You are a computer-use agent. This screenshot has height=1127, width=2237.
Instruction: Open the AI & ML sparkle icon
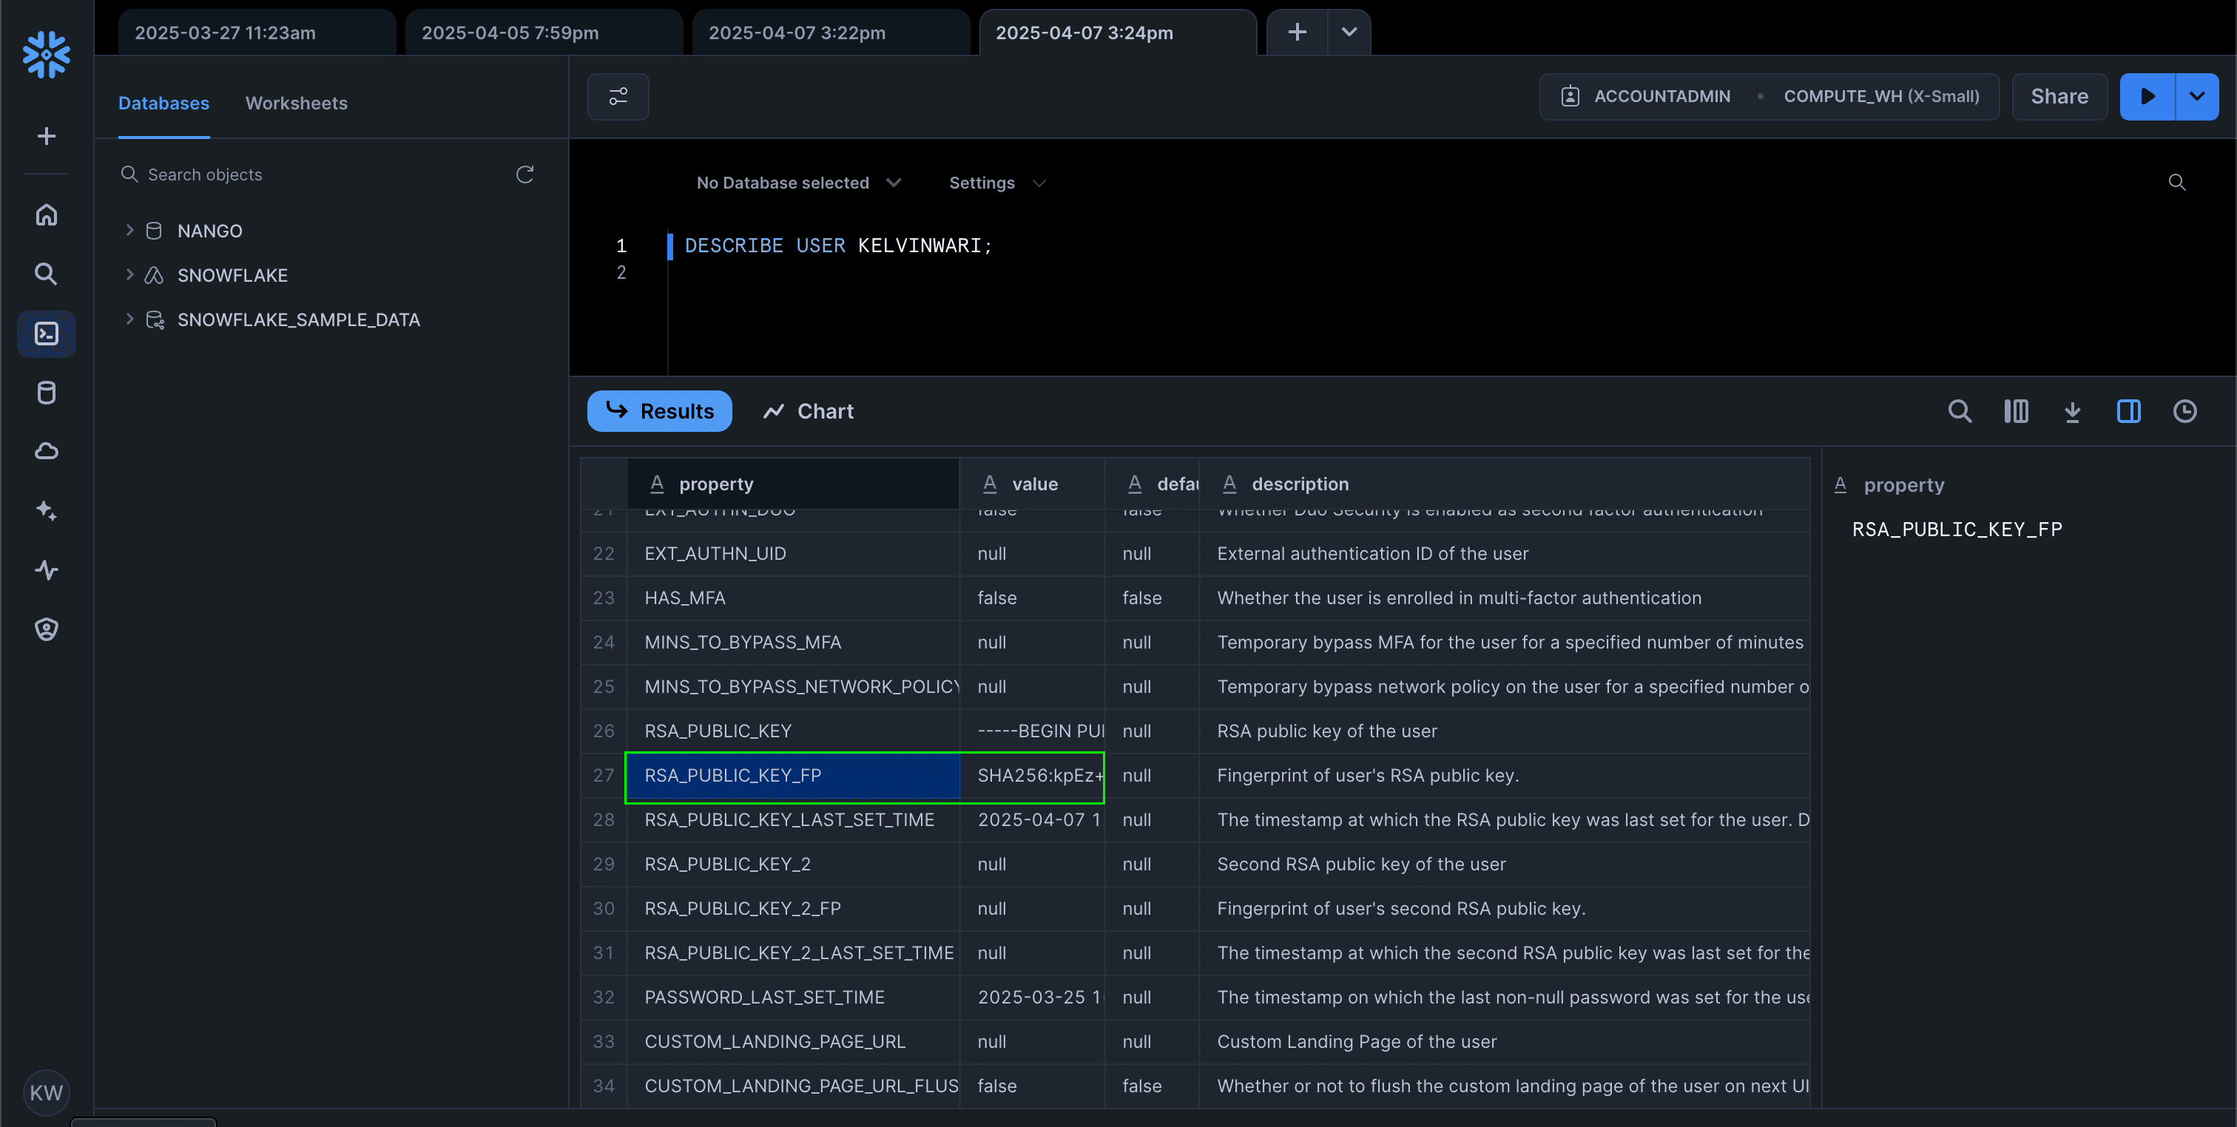46,510
